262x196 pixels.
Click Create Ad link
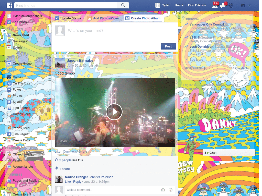(242, 68)
